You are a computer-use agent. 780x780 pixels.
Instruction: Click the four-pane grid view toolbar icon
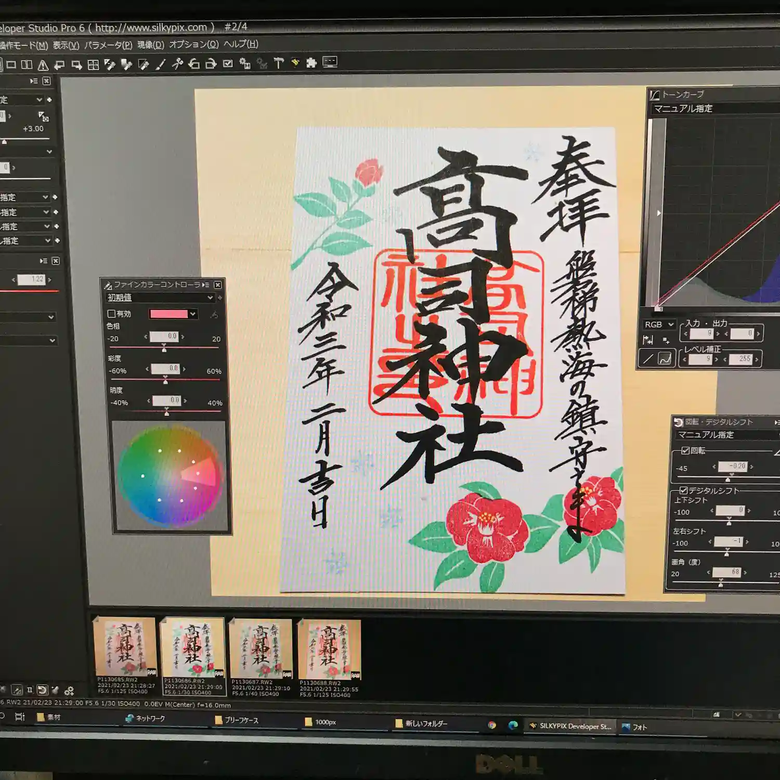[x=93, y=65]
